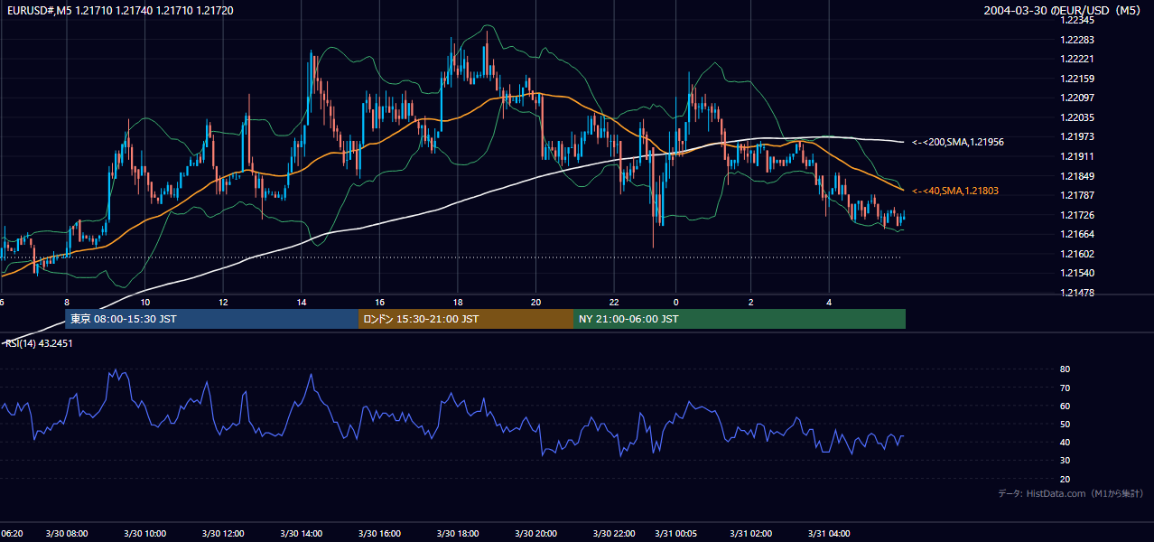Click price axis value 1.21849
1154x542 pixels.
[x=1076, y=176]
